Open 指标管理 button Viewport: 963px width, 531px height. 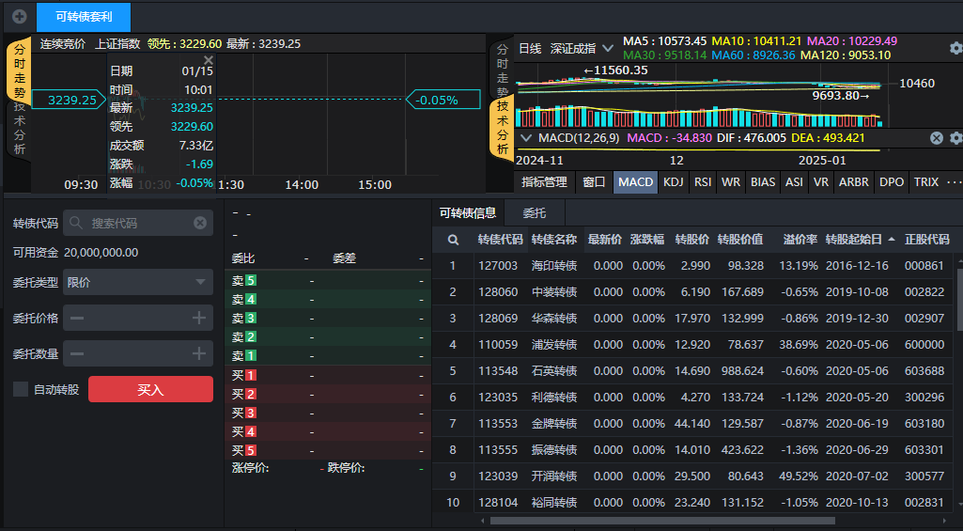coord(544,182)
